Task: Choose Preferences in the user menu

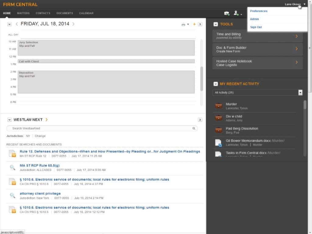Action: (259, 11)
